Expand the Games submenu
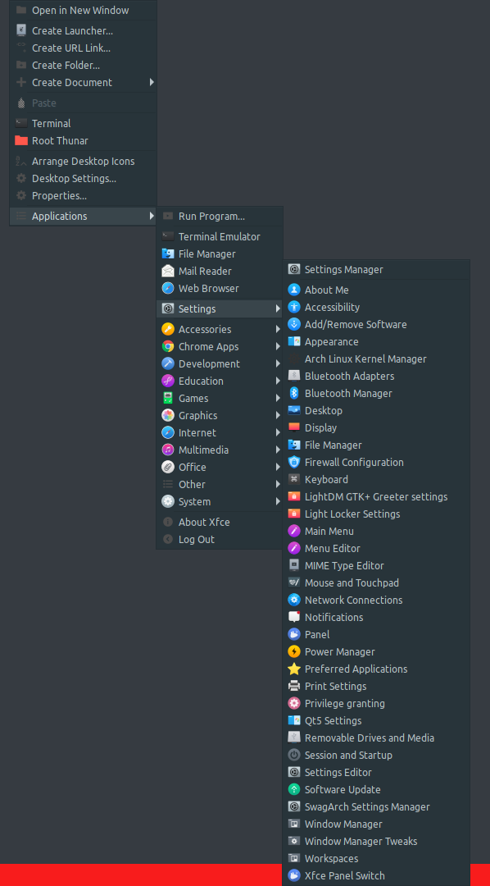This screenshot has height=886, width=490. pyautogui.click(x=193, y=398)
